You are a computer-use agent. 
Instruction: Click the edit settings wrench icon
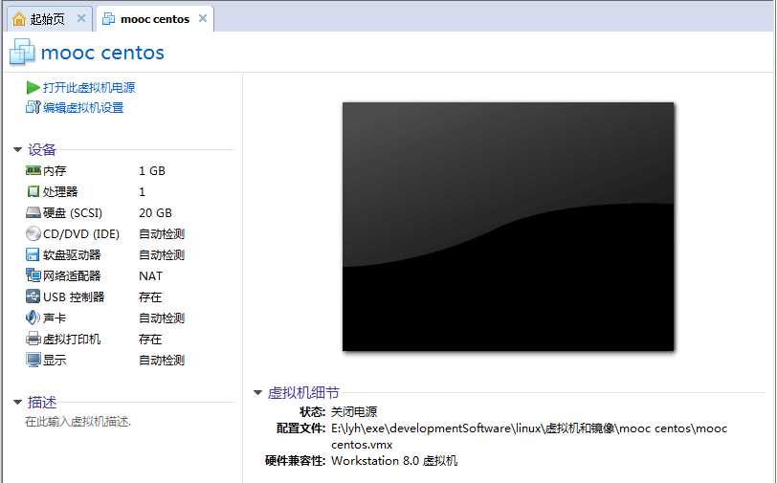point(33,107)
